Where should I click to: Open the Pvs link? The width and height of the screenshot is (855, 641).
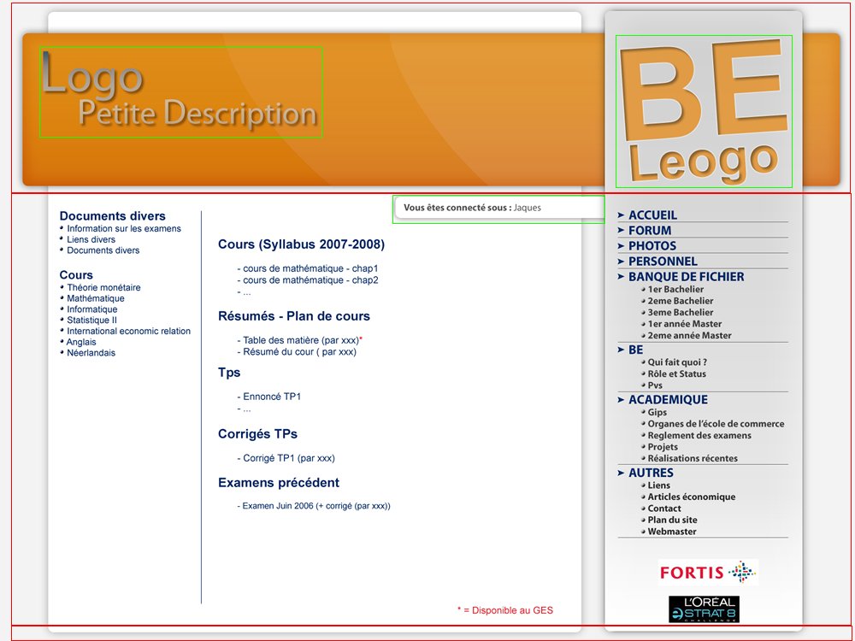pos(655,385)
